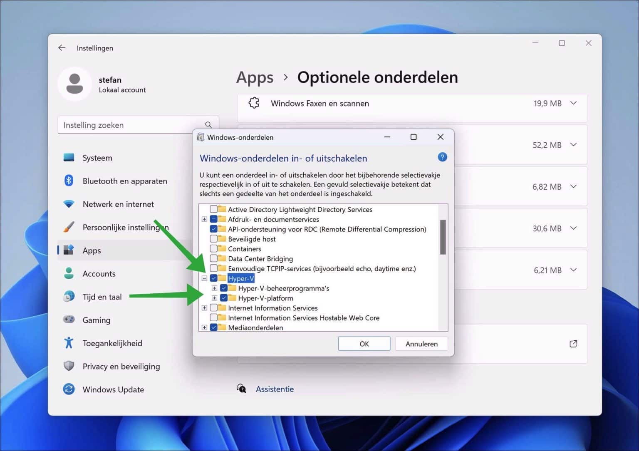Expand the Internet Information Services node
This screenshot has height=451, width=639.
(204, 308)
